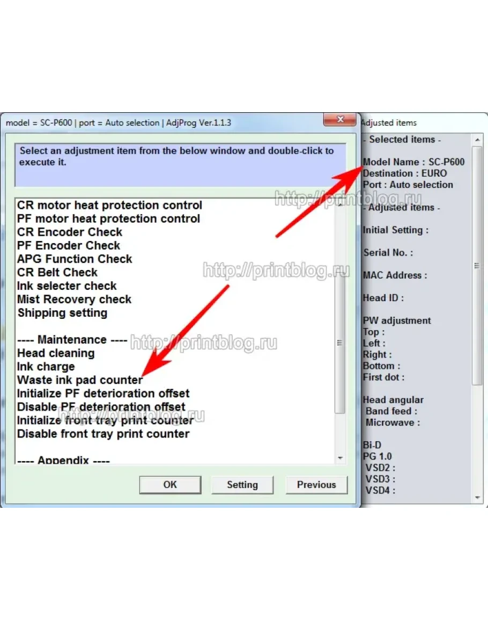Viewport: 488px width, 620px height.
Task: Click adjustment list scroll down arrow
Action: pyautogui.click(x=340, y=458)
